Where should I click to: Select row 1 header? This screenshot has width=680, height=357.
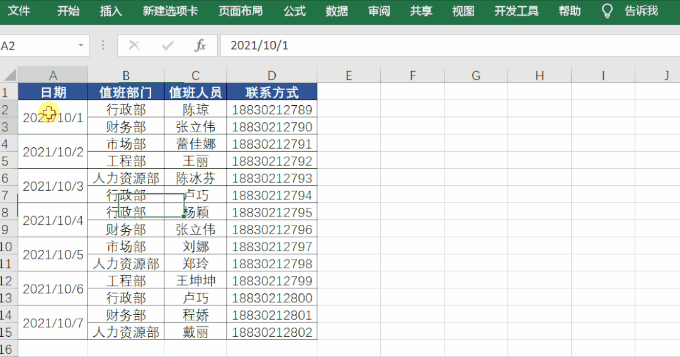9,92
